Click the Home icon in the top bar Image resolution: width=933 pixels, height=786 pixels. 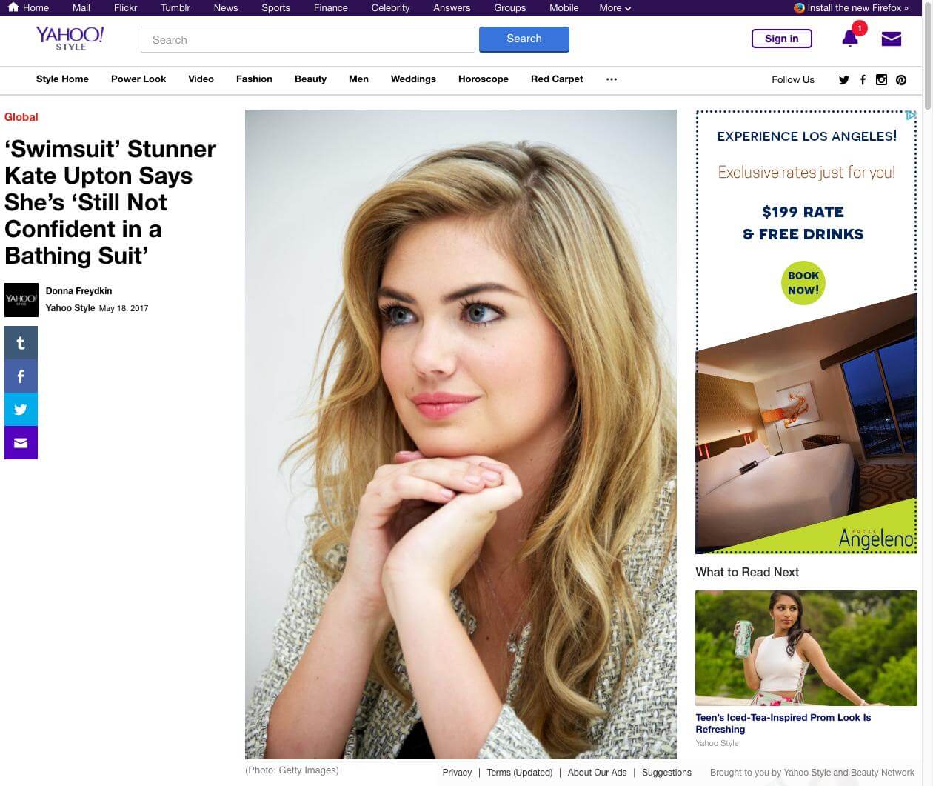[13, 7]
